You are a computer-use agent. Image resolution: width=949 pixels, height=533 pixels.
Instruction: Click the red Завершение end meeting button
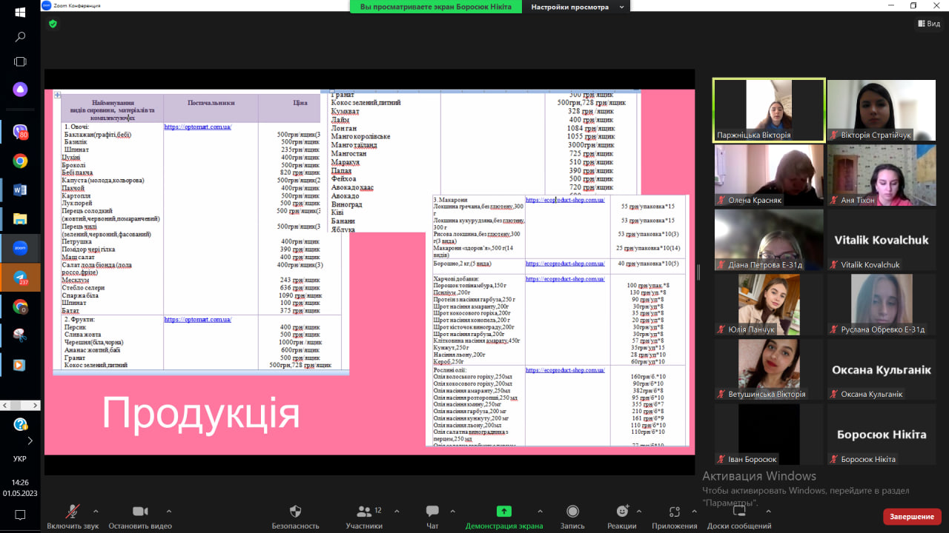(x=911, y=516)
